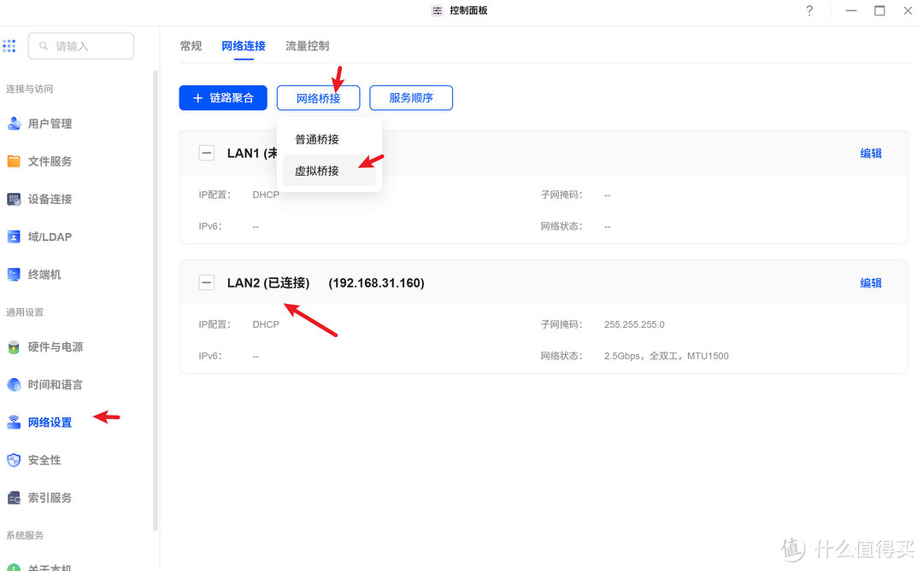Viewport: 923px width, 571px height.
Task: Click the 链路聚合 button
Action: point(223,97)
